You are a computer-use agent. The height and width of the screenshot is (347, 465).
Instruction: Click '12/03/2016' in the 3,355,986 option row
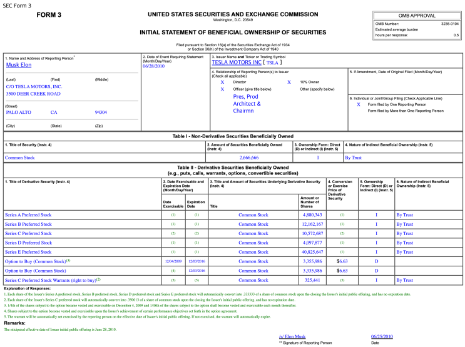click(197, 261)
